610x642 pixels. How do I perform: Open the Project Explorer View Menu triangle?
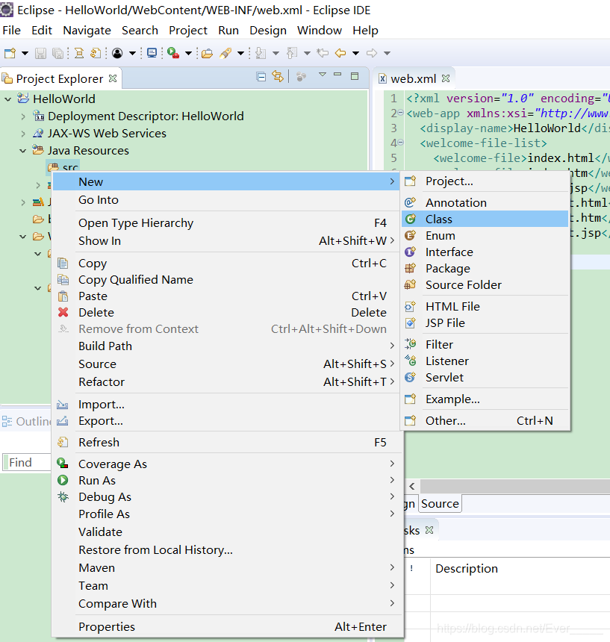click(x=323, y=75)
